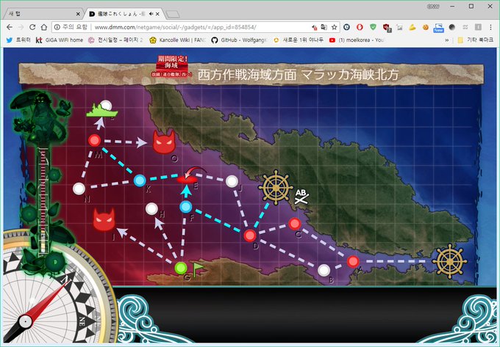Open the green shield extension
Screen dimensions: 500x347
373,27
